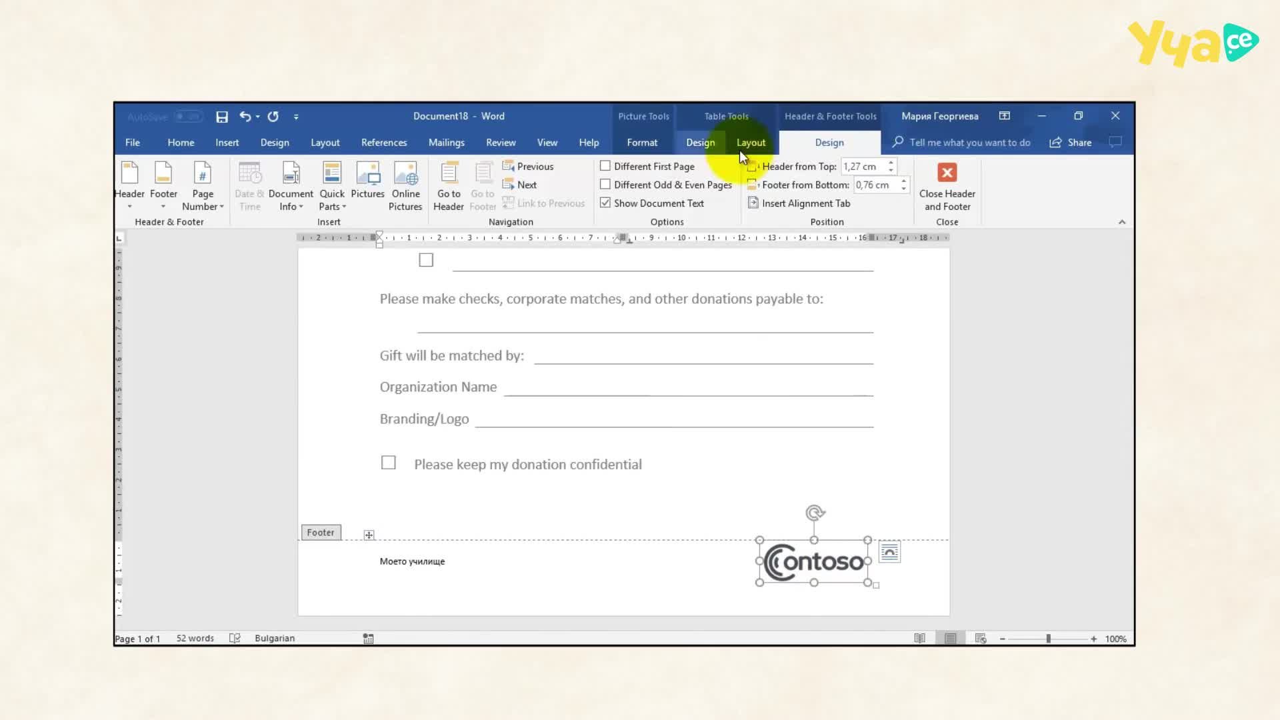Click Go to Header
This screenshot has height=720, width=1280.
(x=449, y=186)
